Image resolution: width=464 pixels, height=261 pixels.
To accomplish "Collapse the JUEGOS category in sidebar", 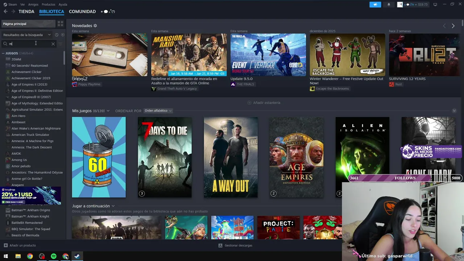I will pos(3,53).
